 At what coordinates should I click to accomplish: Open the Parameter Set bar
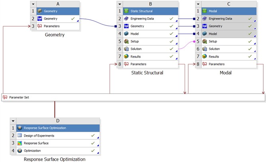point(133,97)
